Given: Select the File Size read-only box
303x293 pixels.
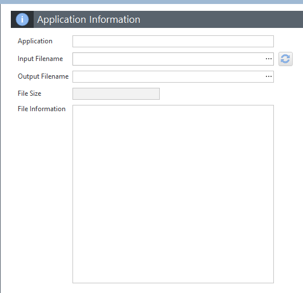Looking at the screenshot, I should pos(116,94).
